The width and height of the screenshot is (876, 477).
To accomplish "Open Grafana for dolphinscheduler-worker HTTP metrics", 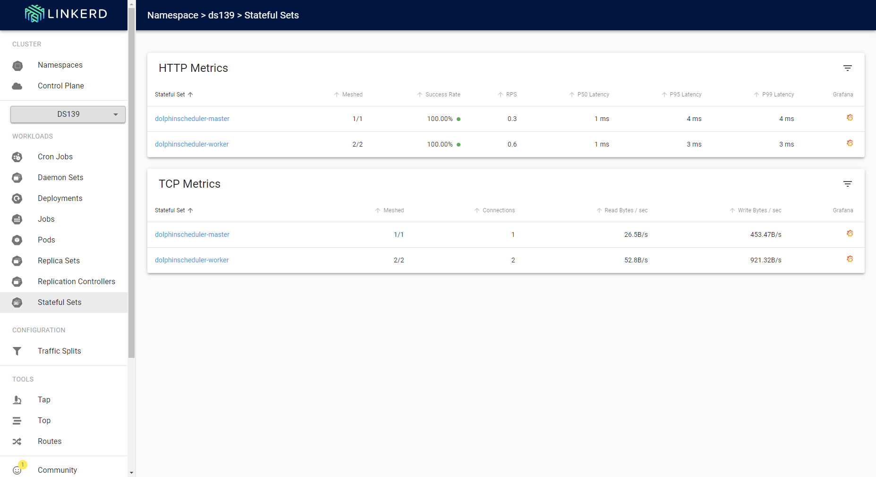I will (850, 143).
